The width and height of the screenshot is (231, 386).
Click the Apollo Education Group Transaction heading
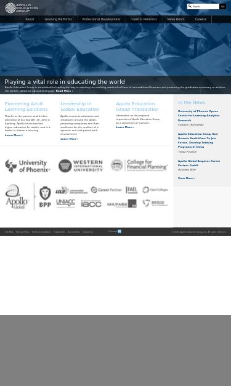[x=137, y=107]
